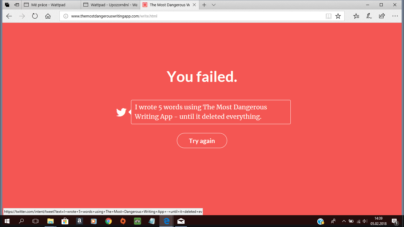
Task: Open the blue notebook app on taskbar
Action: click(152, 221)
